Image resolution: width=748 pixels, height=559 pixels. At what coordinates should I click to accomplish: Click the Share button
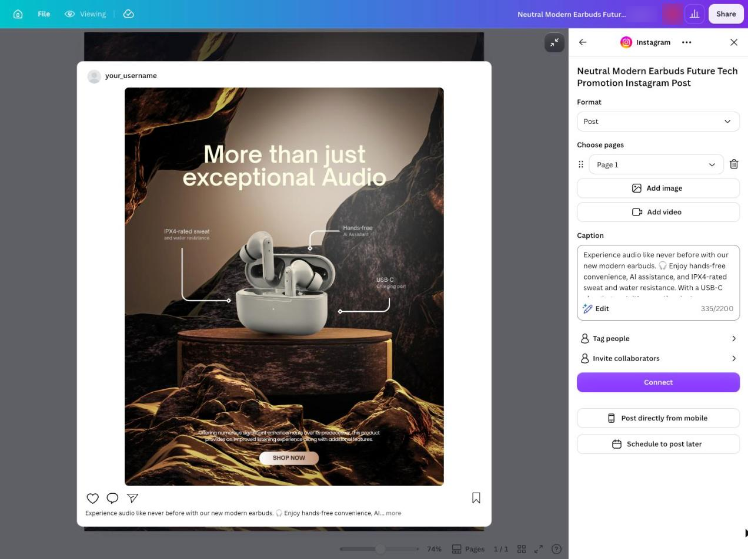[x=726, y=14]
